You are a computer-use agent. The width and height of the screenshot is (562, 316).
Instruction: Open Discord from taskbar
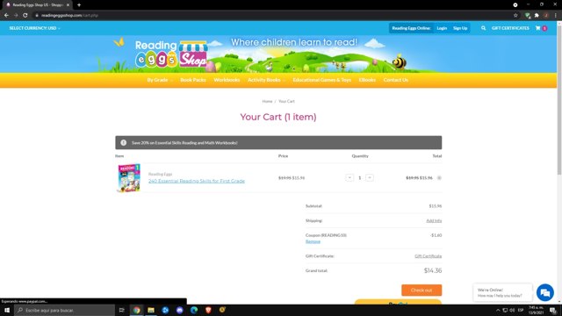coord(179,310)
